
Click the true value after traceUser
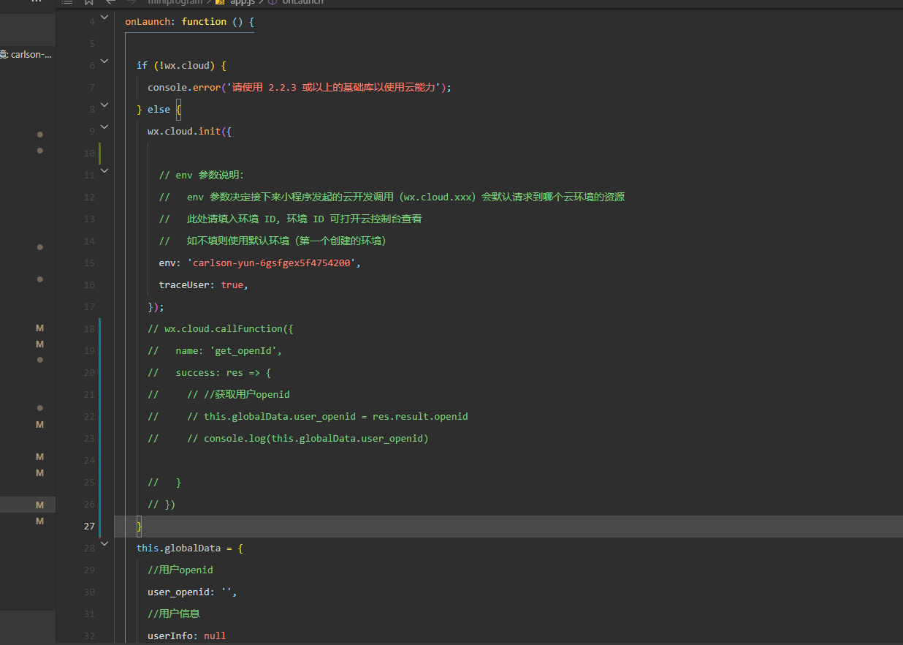(232, 285)
